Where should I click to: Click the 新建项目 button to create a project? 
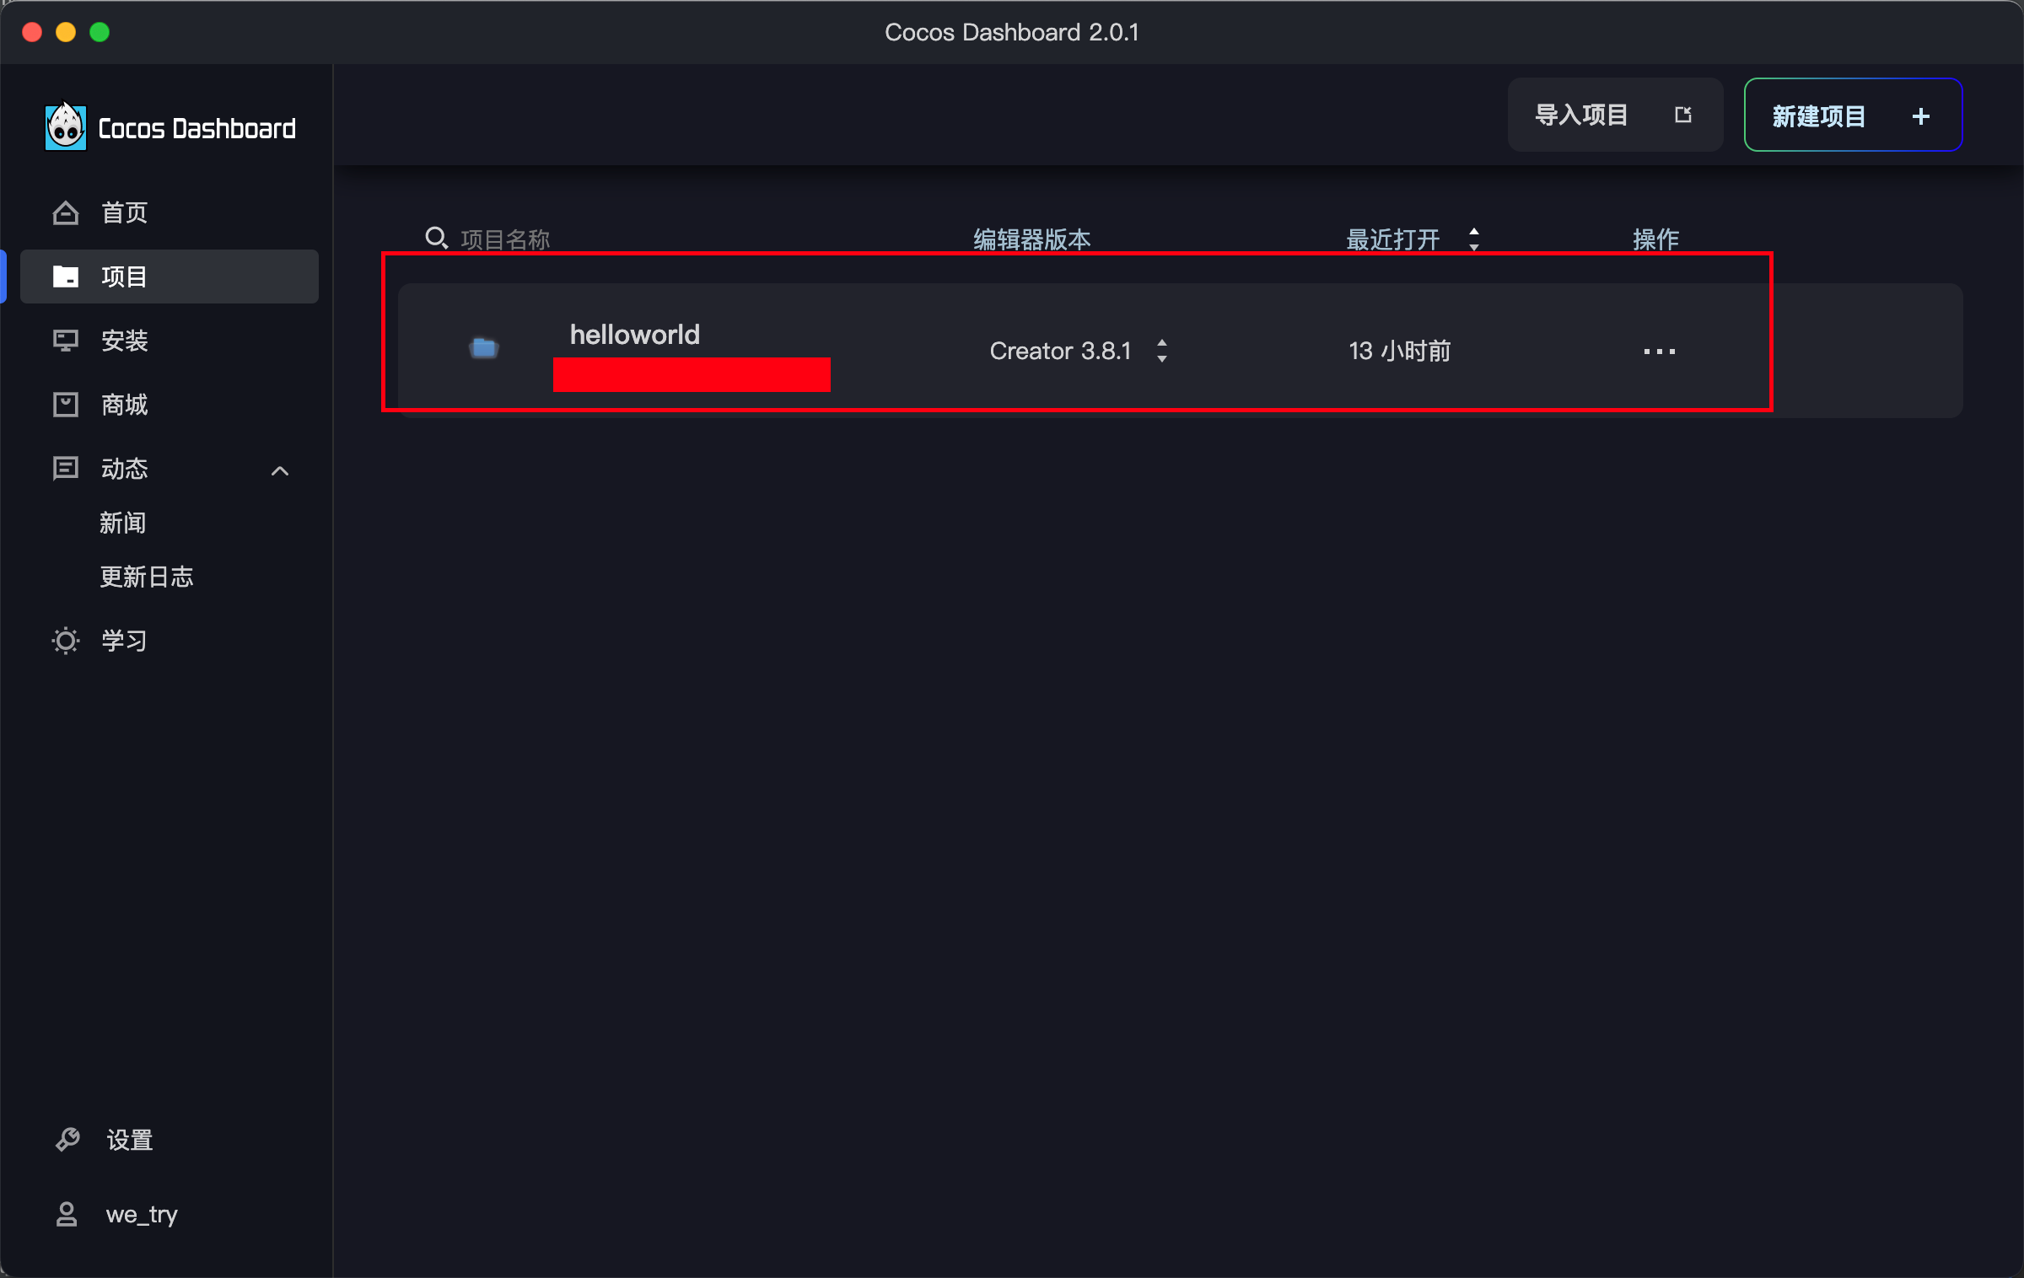1853,115
